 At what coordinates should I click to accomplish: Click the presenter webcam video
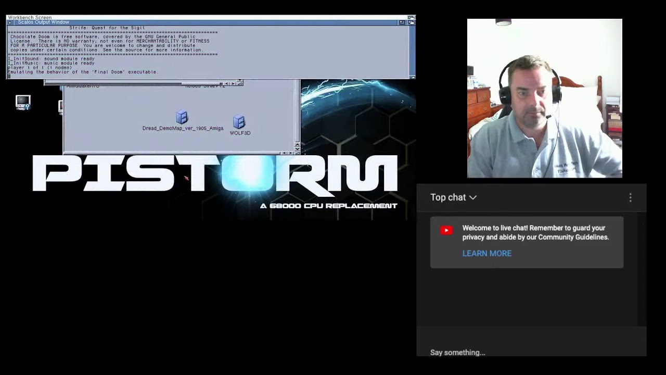tap(544, 98)
